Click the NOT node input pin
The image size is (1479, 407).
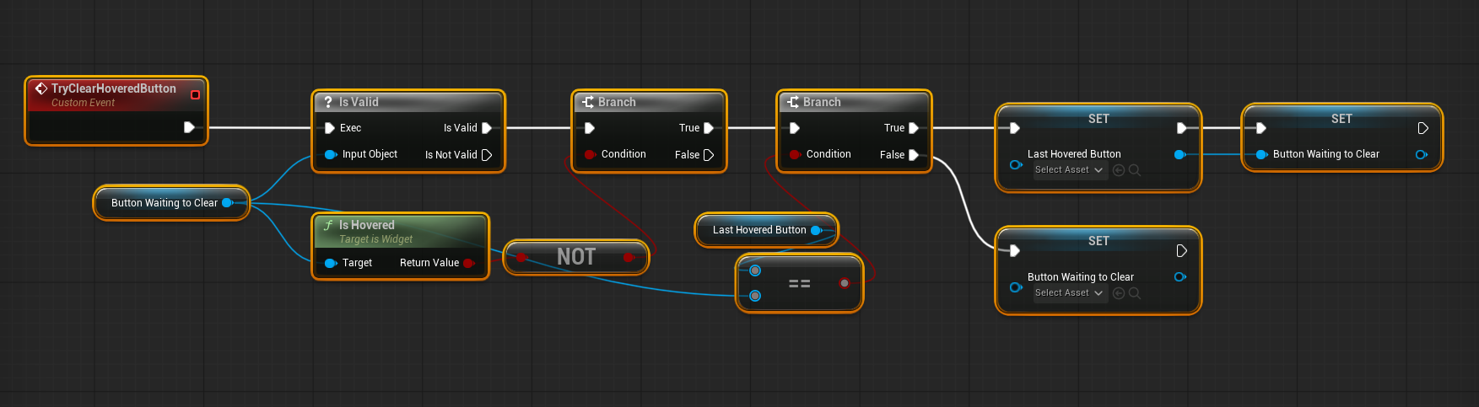coord(521,257)
